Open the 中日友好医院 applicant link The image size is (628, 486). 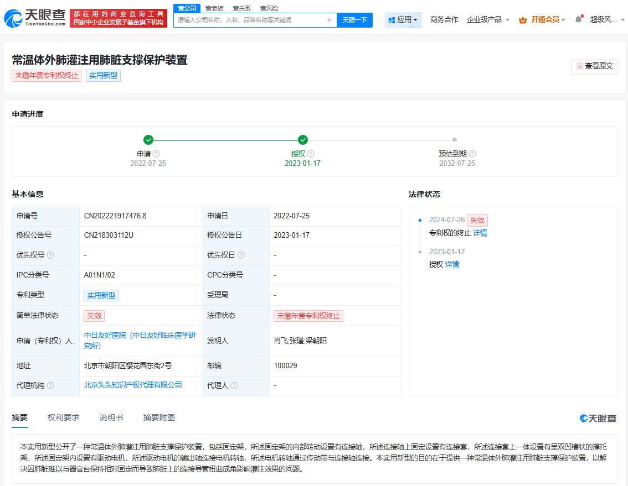(x=106, y=336)
